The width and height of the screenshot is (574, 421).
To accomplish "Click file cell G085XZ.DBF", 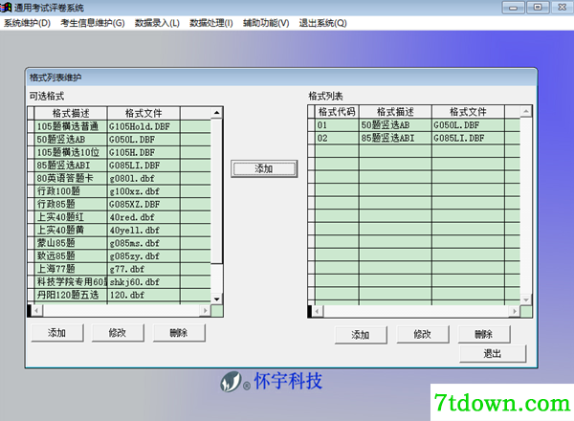I will click(143, 204).
